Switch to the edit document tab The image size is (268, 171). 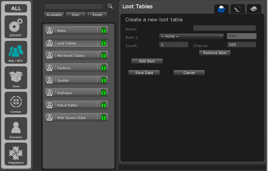pos(237,9)
